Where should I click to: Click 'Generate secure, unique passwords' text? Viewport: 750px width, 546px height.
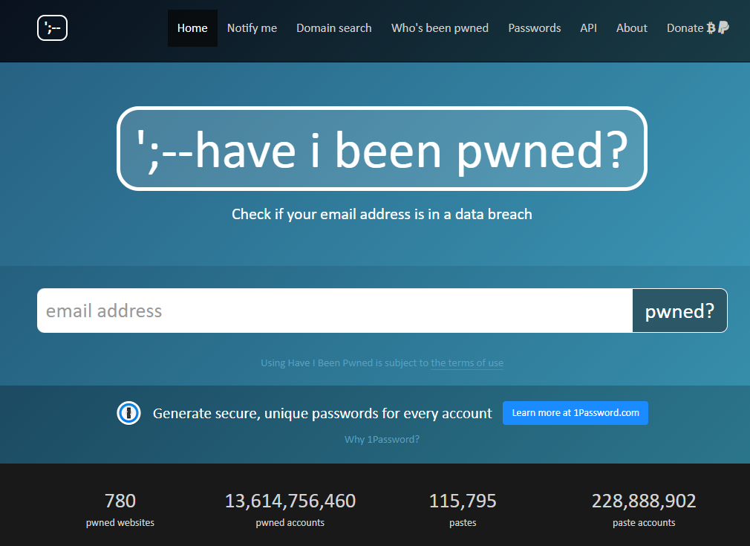(322, 413)
